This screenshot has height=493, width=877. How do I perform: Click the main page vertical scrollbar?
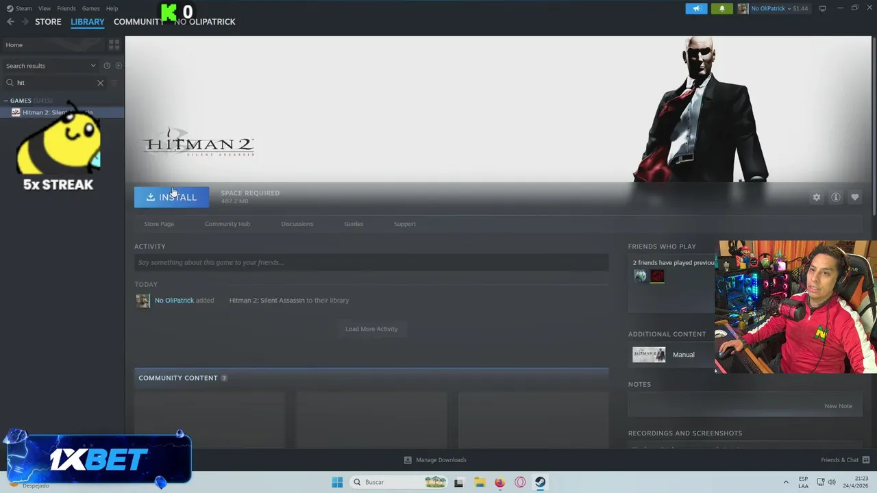pos(874,126)
